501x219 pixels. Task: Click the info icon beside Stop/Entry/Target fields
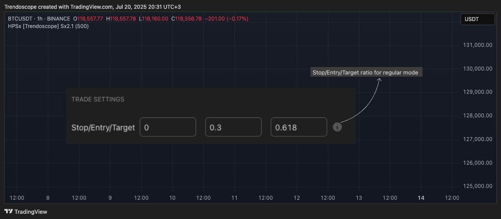tap(337, 127)
